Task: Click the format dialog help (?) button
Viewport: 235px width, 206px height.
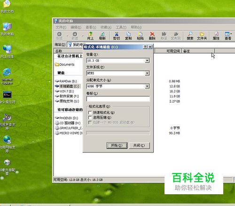Action: [x=145, y=47]
